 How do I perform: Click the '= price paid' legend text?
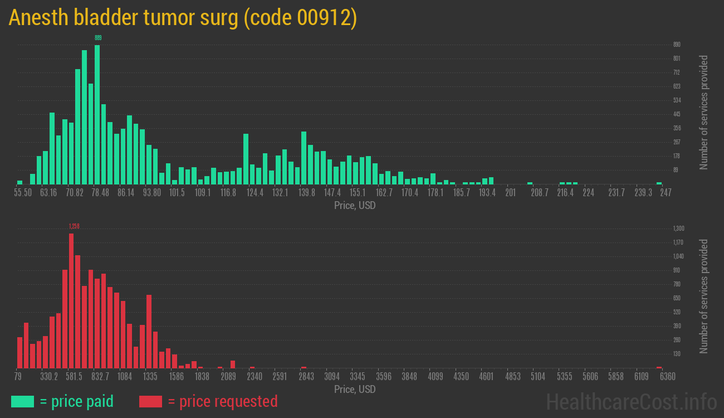(77, 401)
